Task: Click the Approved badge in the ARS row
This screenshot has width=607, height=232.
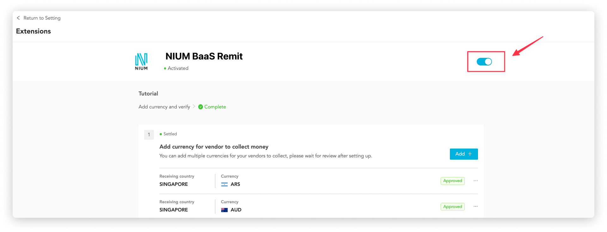Action: click(x=453, y=181)
